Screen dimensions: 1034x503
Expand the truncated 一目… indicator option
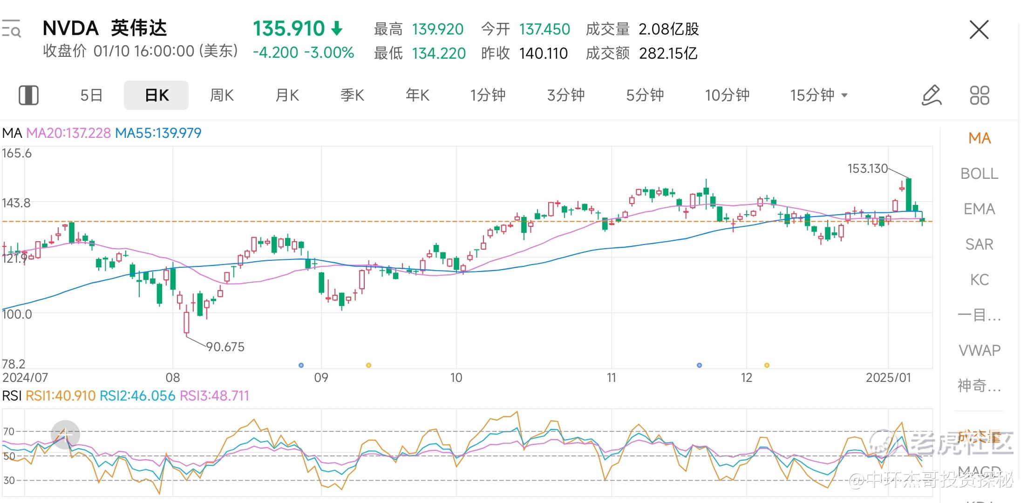[x=979, y=315]
